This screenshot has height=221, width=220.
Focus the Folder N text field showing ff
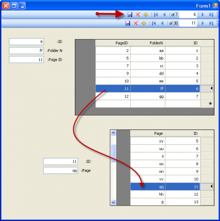click(27, 50)
